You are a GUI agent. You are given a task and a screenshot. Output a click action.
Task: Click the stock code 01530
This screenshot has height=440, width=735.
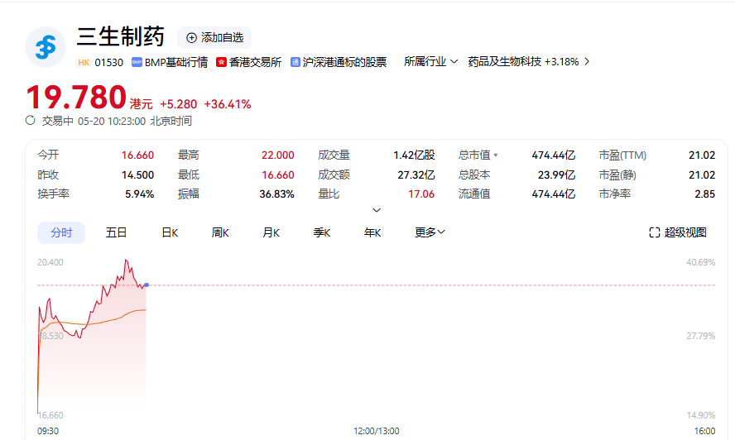(108, 62)
